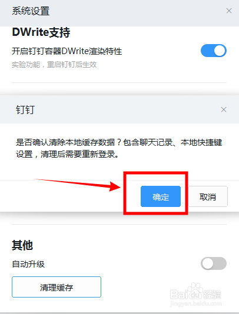Click the 开启钉钉容器DWrite渲染特性 label
Image resolution: width=239 pixels, height=314 pixels.
pos(67,51)
